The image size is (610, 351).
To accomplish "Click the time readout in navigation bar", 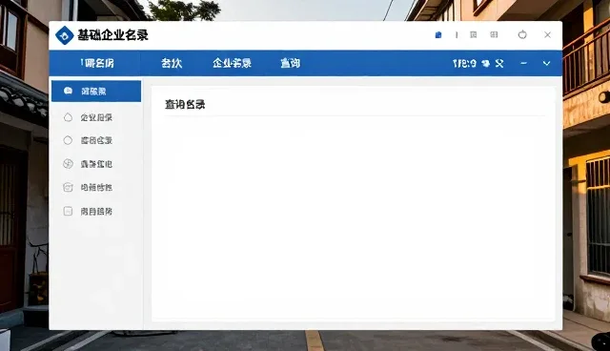I will [x=464, y=64].
